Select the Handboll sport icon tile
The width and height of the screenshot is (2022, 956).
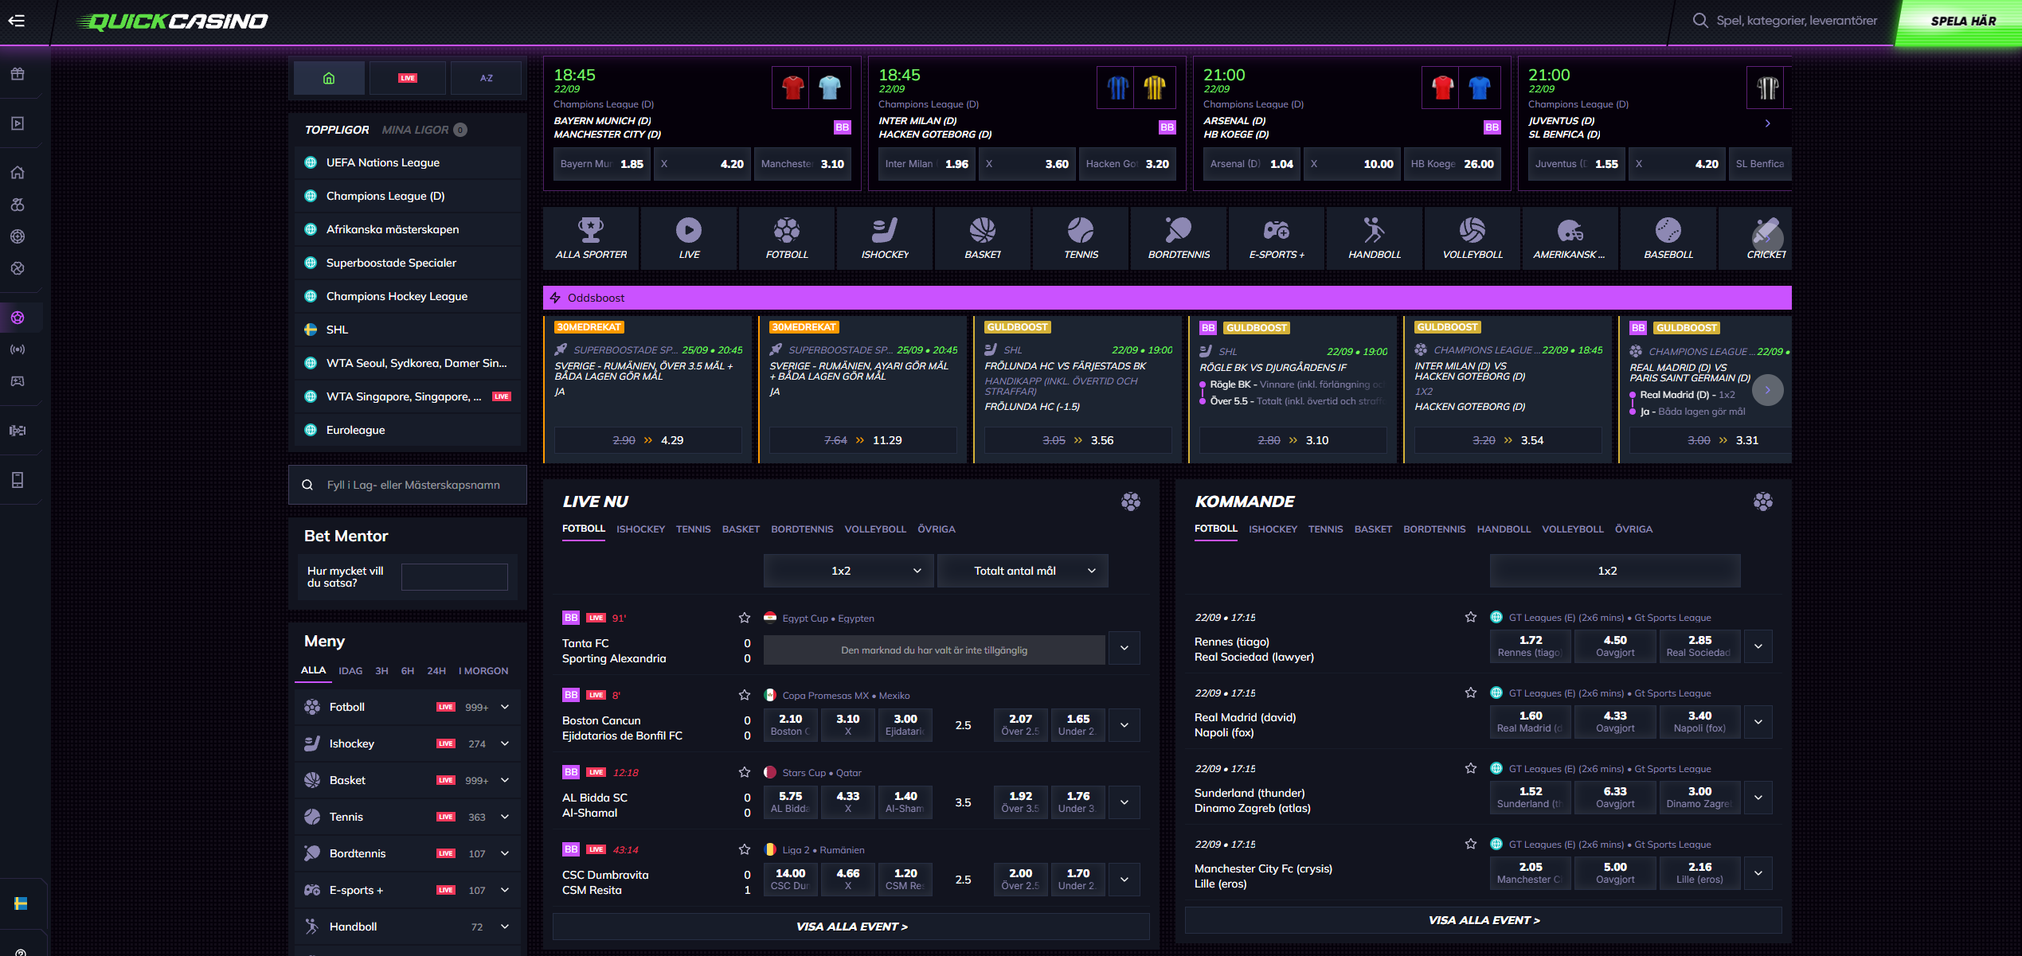[1375, 237]
